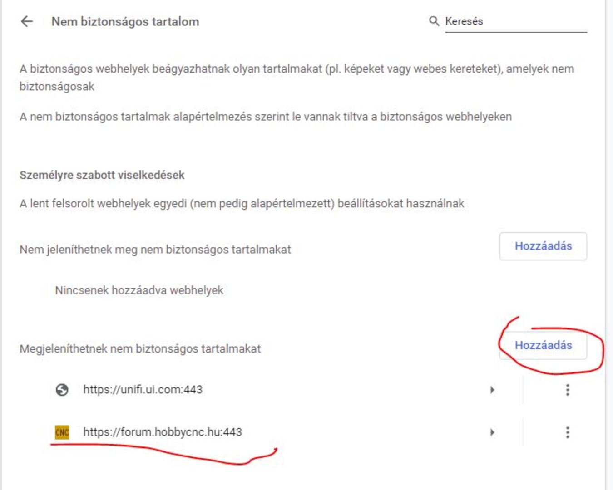
Task: Go back using the left arrow
Action: pos(27,21)
